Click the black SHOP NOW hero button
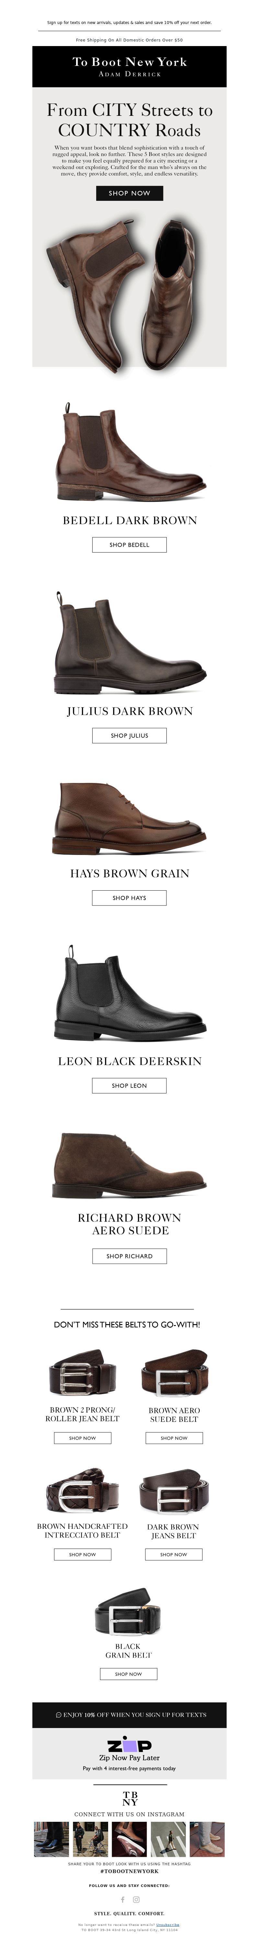259x1948 pixels. pos(130,193)
